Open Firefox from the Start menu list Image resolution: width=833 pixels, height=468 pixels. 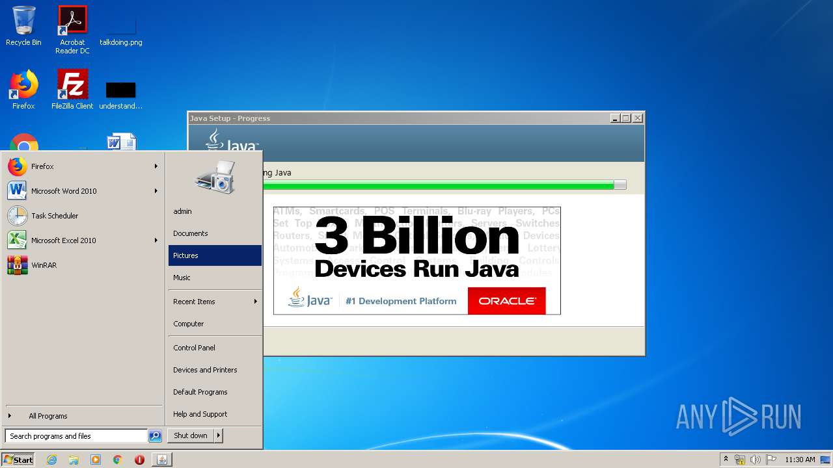pyautogui.click(x=83, y=166)
